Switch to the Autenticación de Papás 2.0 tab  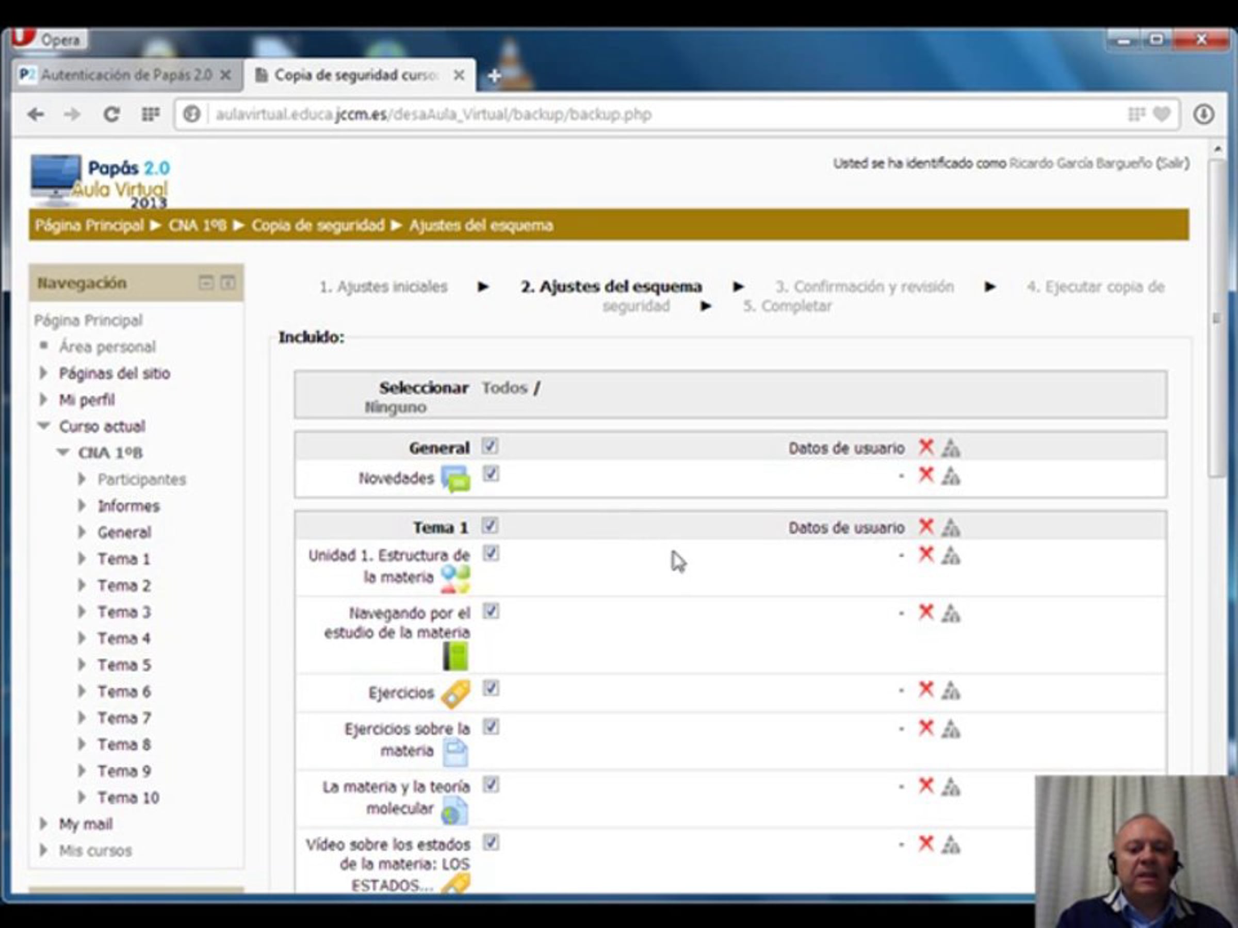pyautogui.click(x=127, y=75)
